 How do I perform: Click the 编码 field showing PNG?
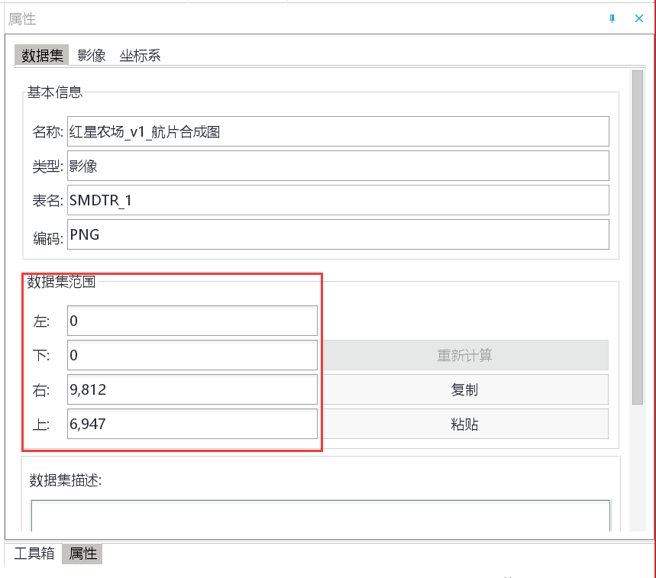(x=338, y=234)
